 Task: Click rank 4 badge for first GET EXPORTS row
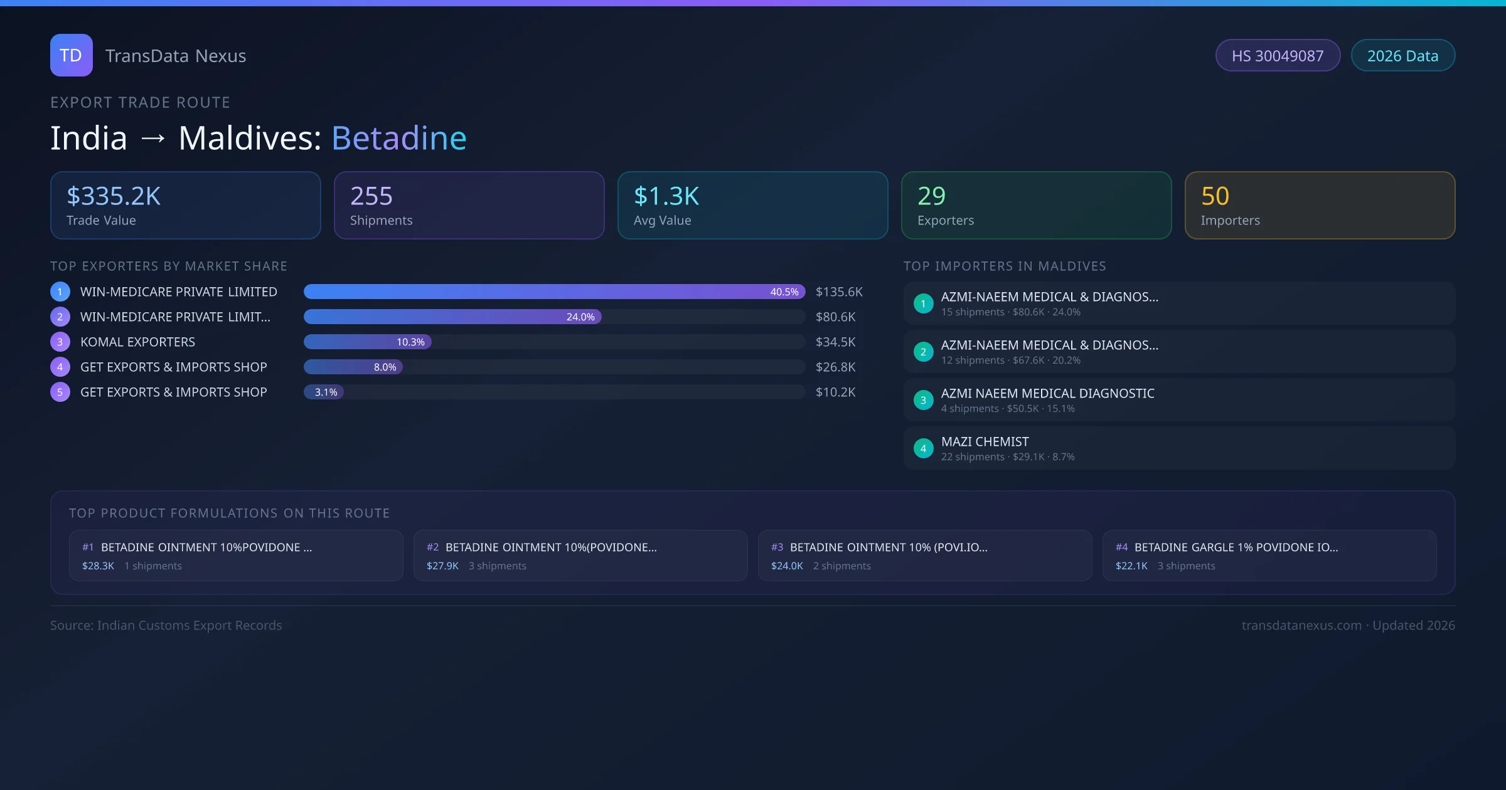pyautogui.click(x=60, y=367)
